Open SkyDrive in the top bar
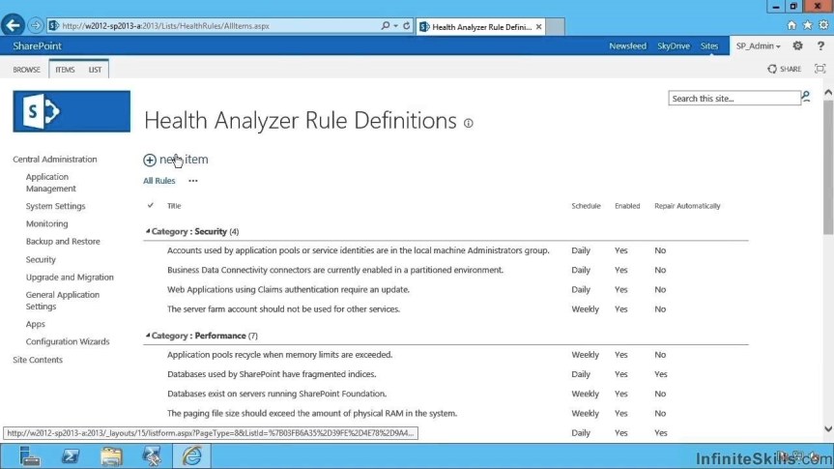 point(674,45)
